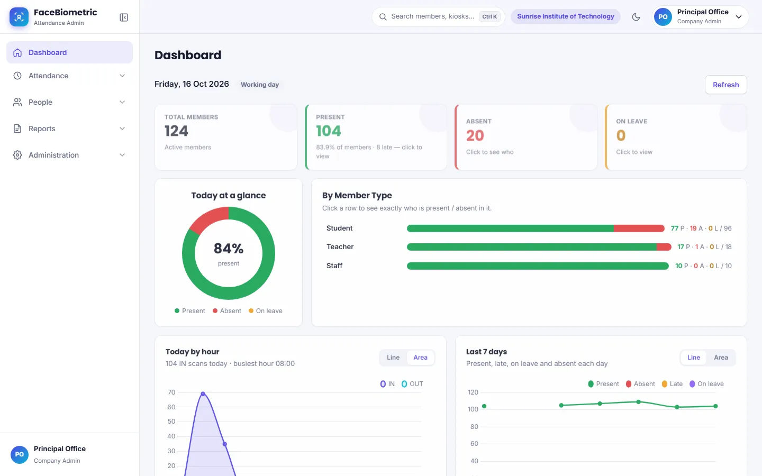Expand the Administration menu chevron
This screenshot has height=476, width=762.
click(x=122, y=155)
